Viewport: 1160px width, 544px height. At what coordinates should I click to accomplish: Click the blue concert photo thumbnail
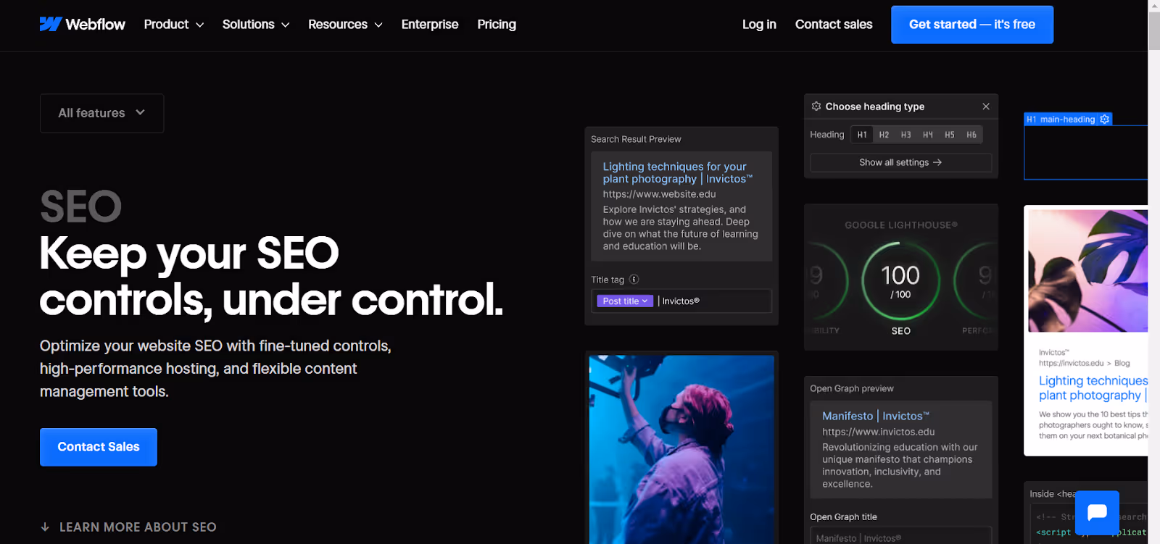[x=681, y=449]
